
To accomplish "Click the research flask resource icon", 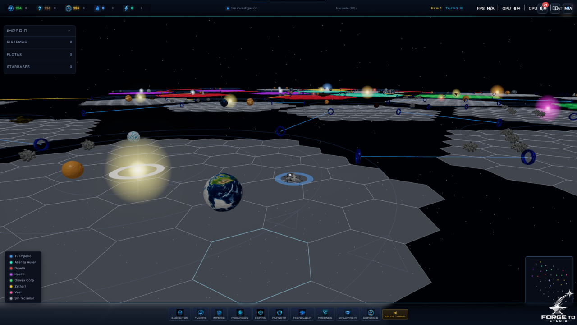I will pyautogui.click(x=97, y=8).
